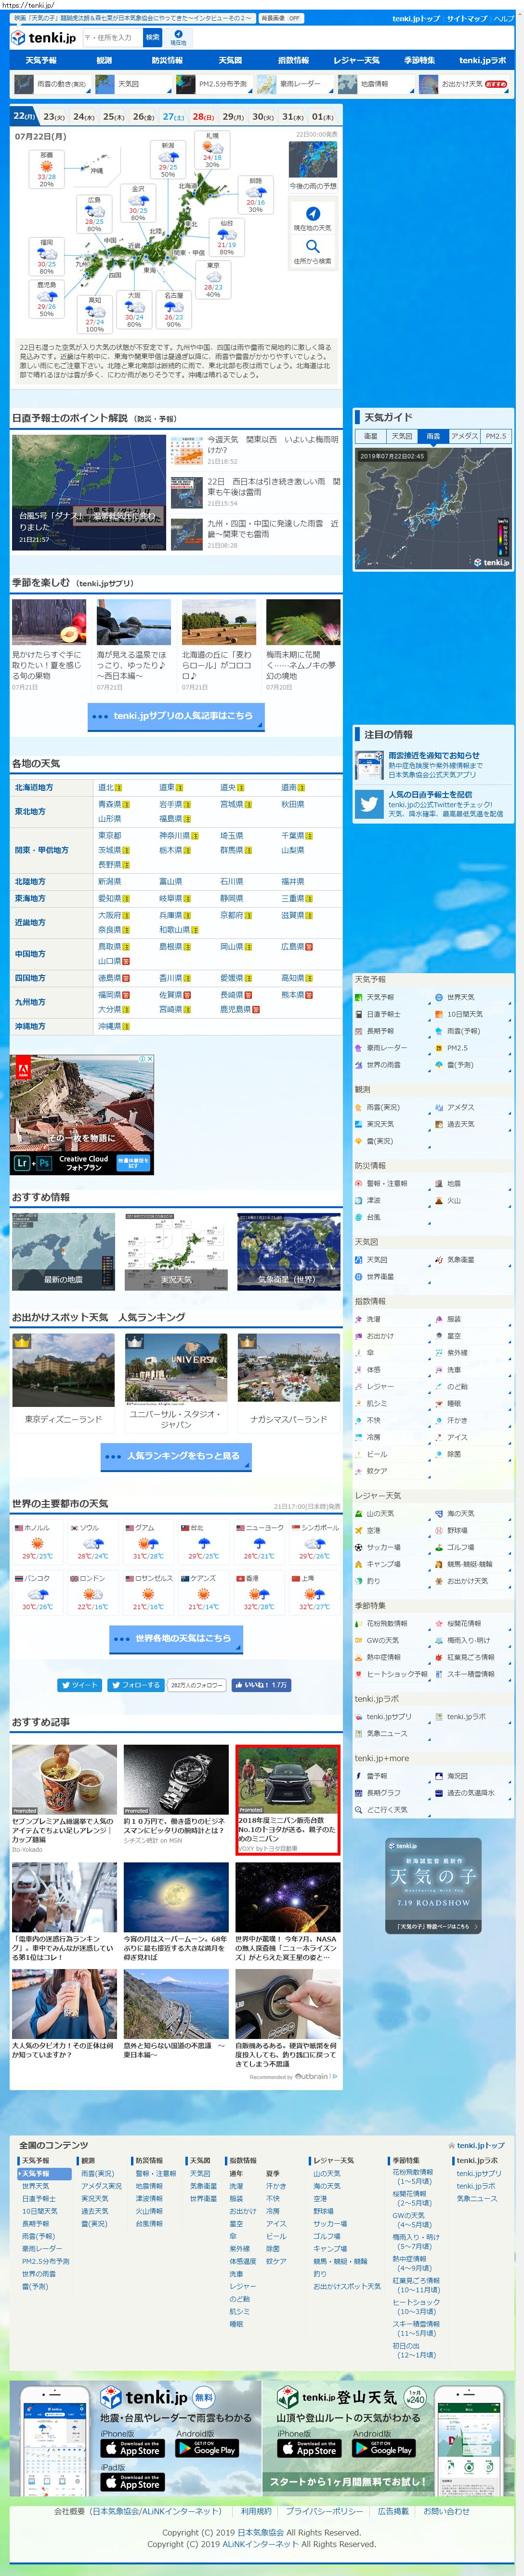Screen dimensions: 524x2576
Task: Open the Twitter bird icon in 注目の情報
Action: (x=370, y=803)
